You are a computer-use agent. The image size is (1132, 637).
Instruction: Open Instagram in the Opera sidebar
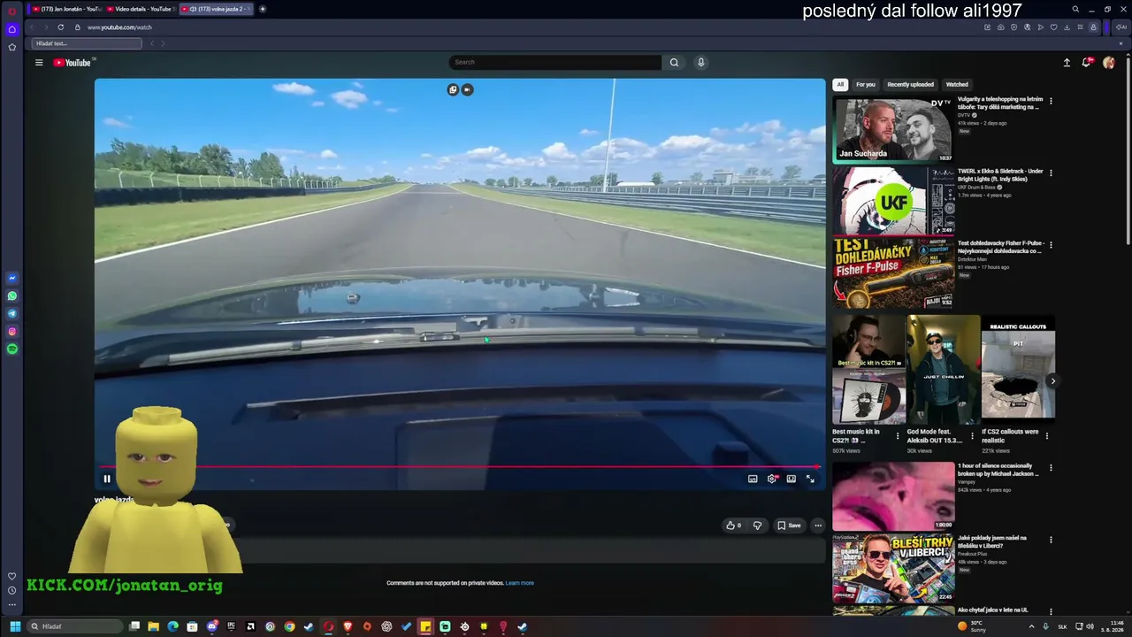(11, 332)
